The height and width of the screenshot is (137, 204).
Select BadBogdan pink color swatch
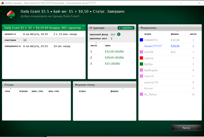(141, 70)
